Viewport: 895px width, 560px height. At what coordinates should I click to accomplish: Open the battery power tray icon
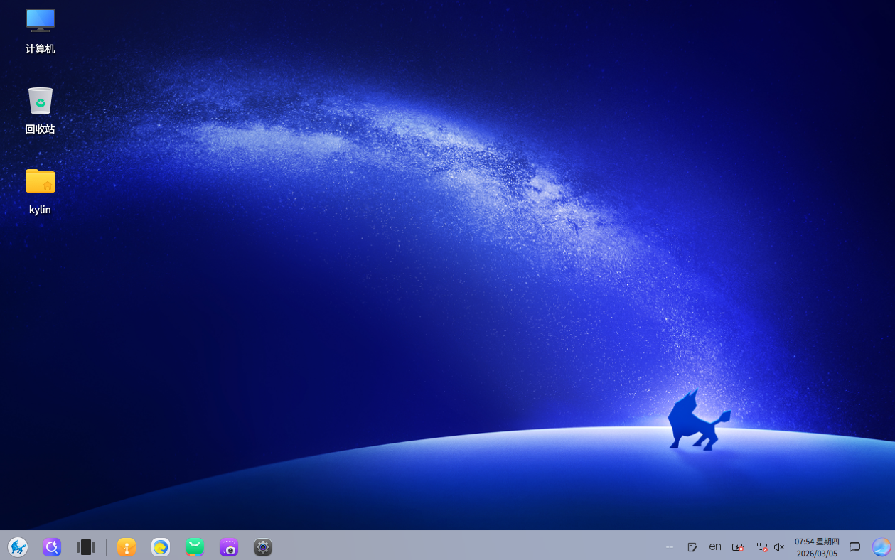pos(738,547)
